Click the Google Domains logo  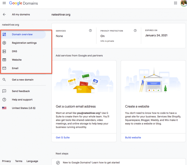pos(23,3)
